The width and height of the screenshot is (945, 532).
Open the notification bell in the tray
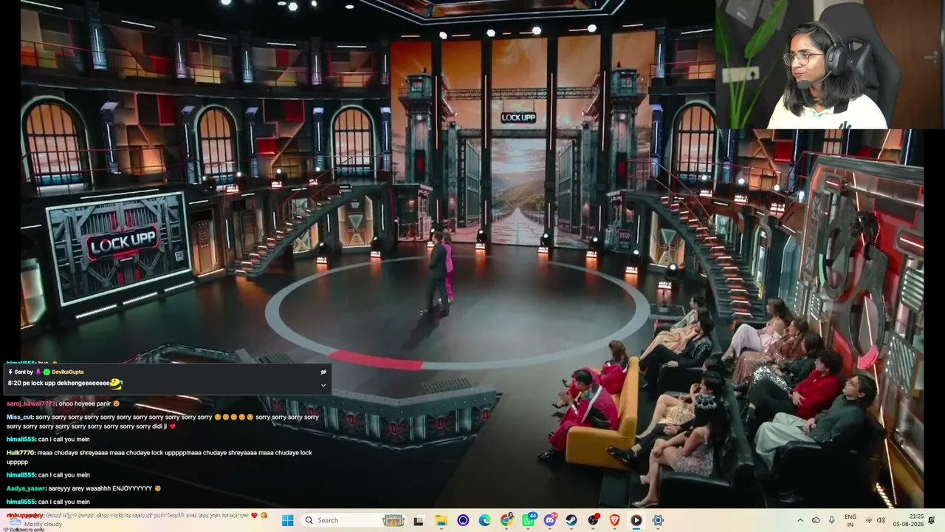932,520
